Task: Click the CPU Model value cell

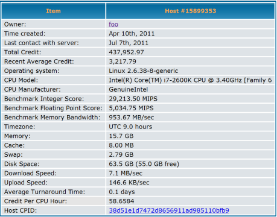Action: 190,80
